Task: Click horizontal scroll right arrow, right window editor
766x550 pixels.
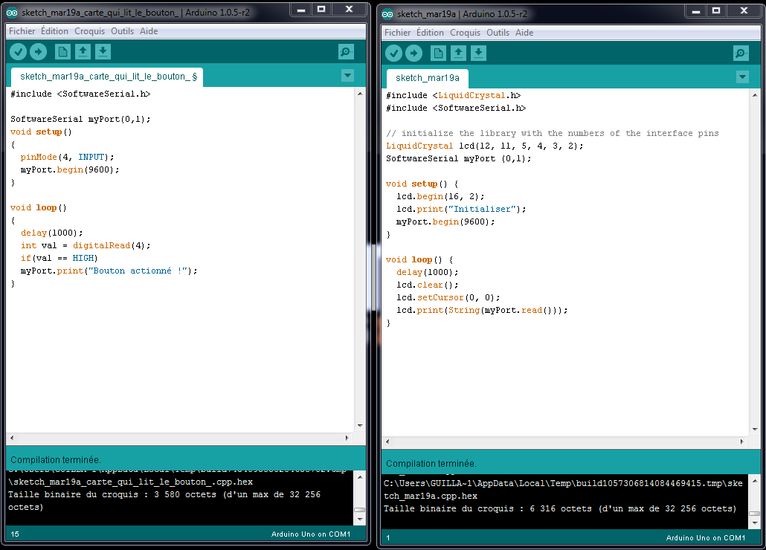Action: [741, 441]
